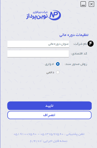
Task: Click the نوین پرداز company name text
Action: 37,17
